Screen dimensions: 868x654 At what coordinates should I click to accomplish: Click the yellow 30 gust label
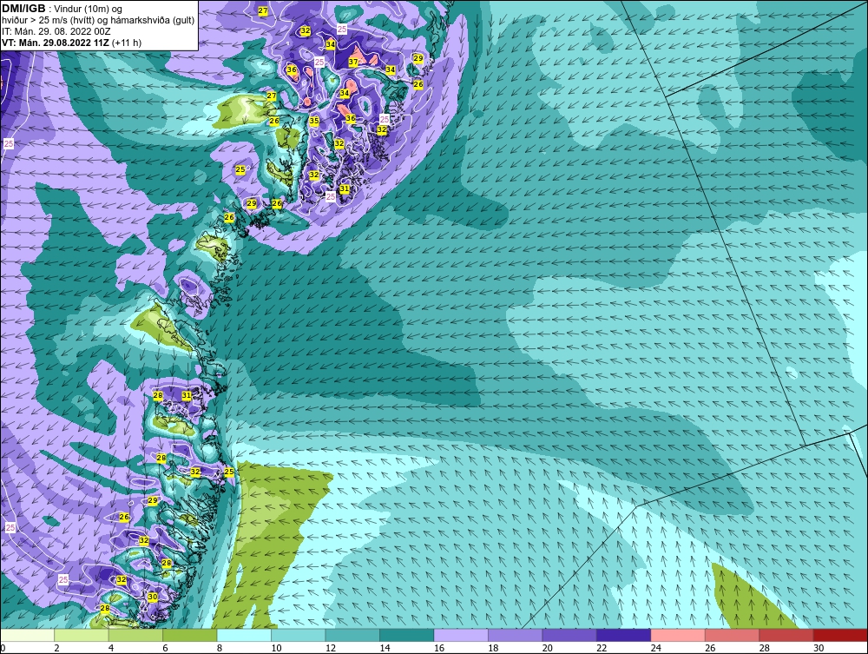click(153, 597)
